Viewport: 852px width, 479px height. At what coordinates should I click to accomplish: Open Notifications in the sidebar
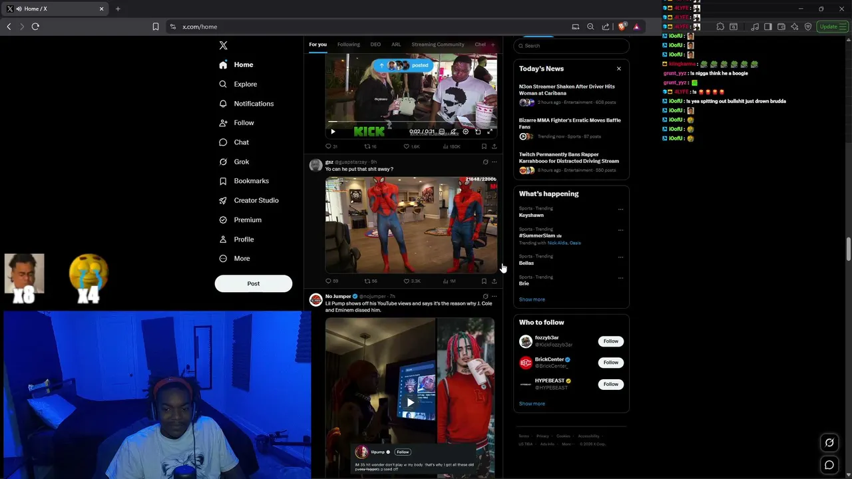point(246,104)
